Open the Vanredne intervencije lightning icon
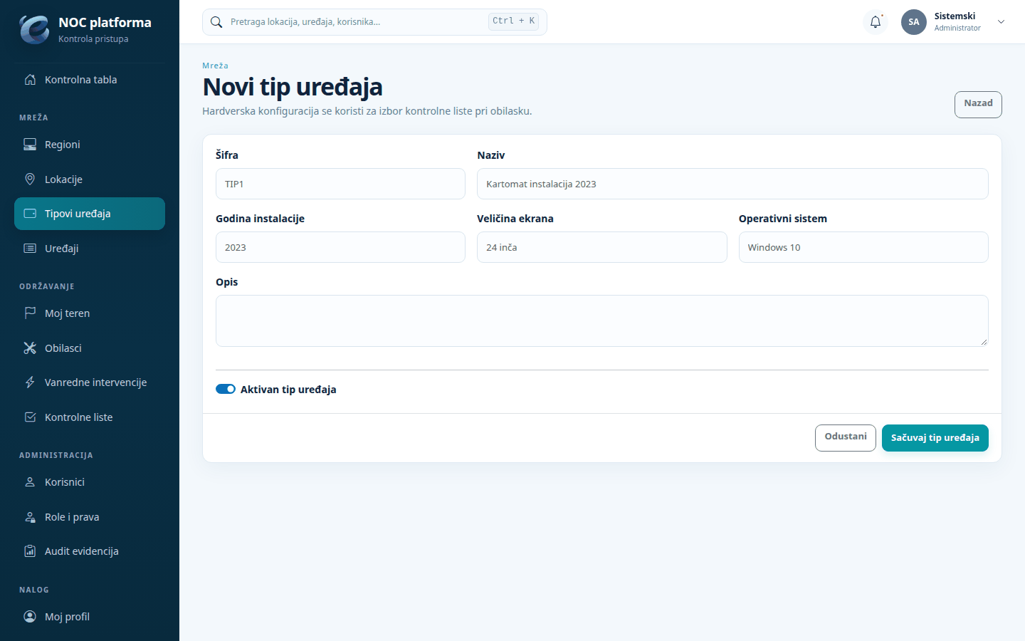1025x641 pixels. coord(30,382)
